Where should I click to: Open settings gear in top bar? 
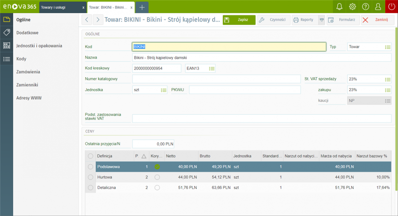(x=352, y=7)
